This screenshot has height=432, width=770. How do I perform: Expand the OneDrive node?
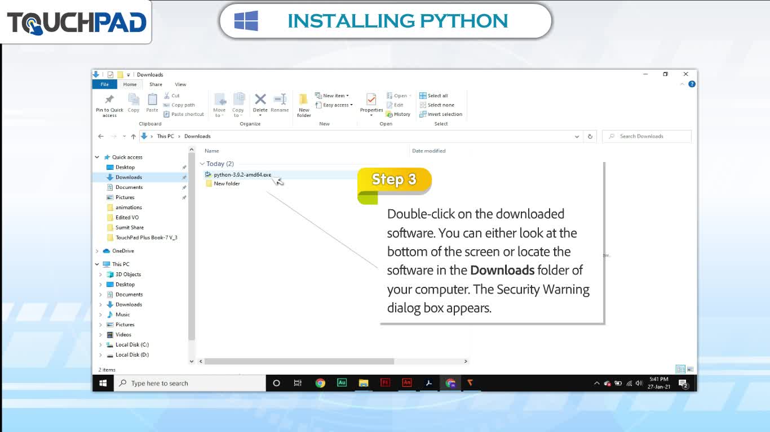coord(97,251)
